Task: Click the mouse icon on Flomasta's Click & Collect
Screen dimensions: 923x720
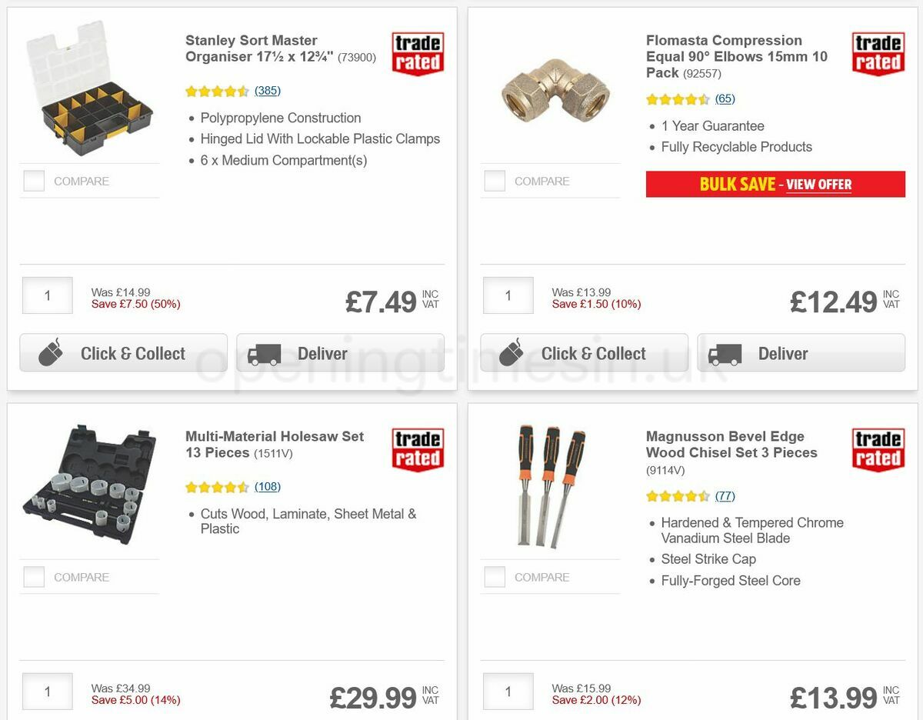Action: point(511,353)
